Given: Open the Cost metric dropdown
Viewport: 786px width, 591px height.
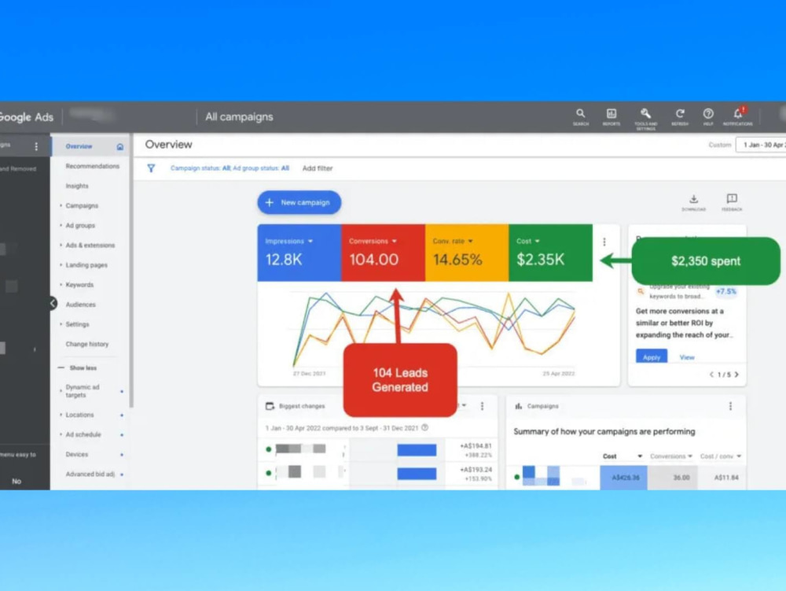Looking at the screenshot, I should pos(538,242).
